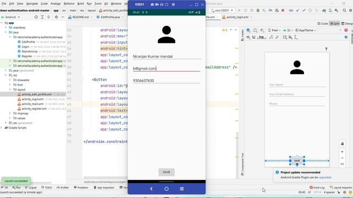The height and width of the screenshot is (198, 353).
Task: Open the Android project view dropdown
Action: click(10, 17)
